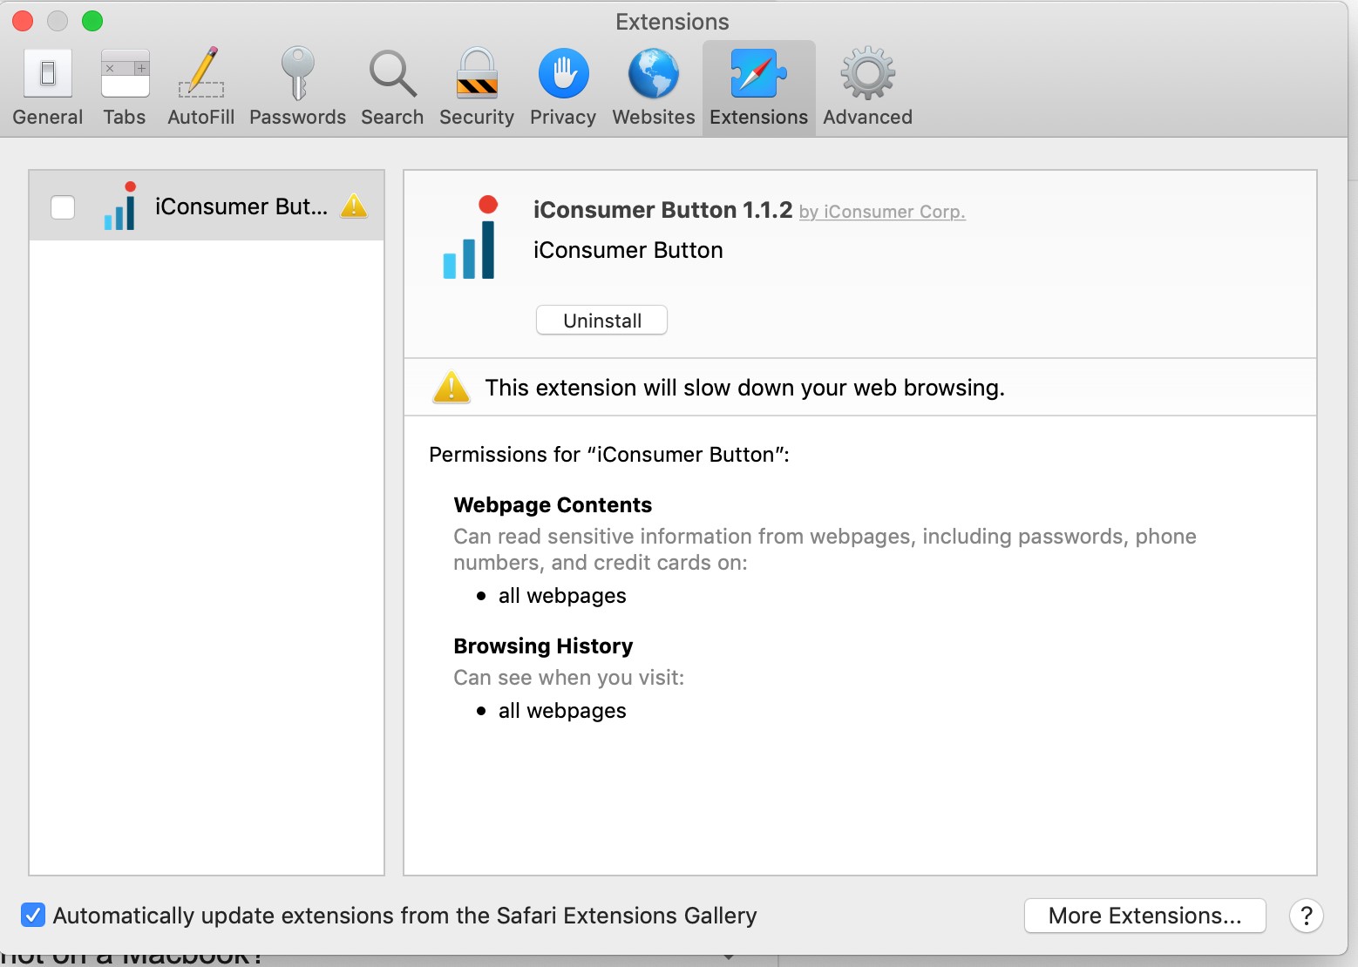Click the large iConsumer Button logo
This screenshot has width=1358, height=967.
click(x=470, y=237)
